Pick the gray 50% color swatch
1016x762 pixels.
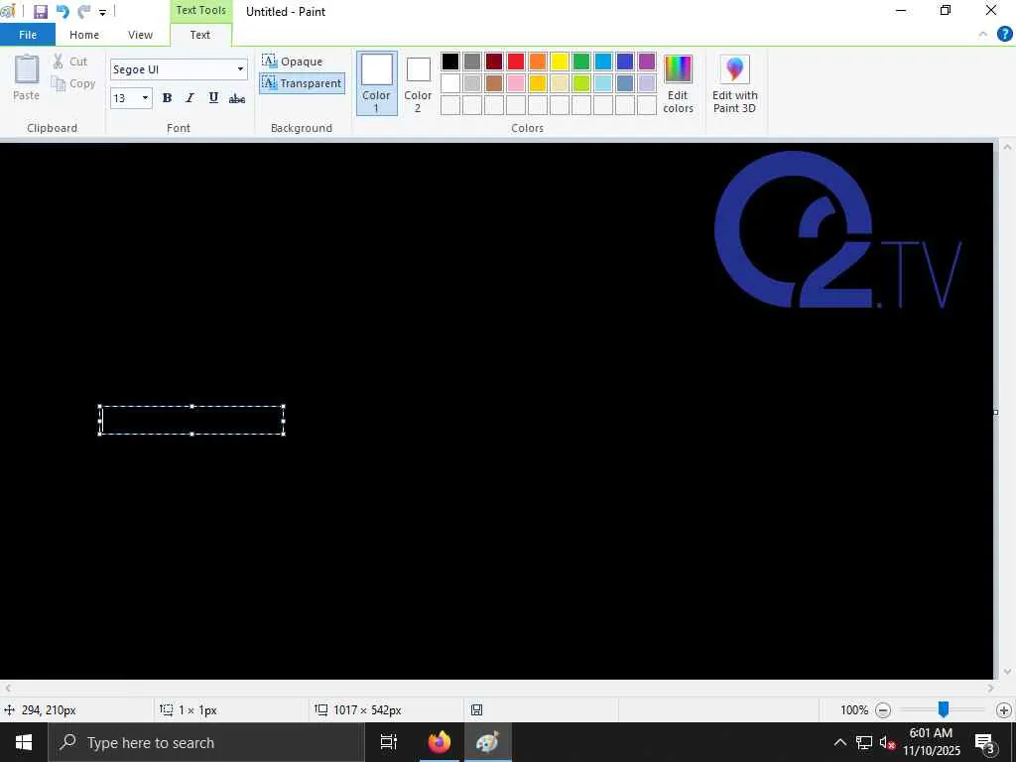pos(472,62)
